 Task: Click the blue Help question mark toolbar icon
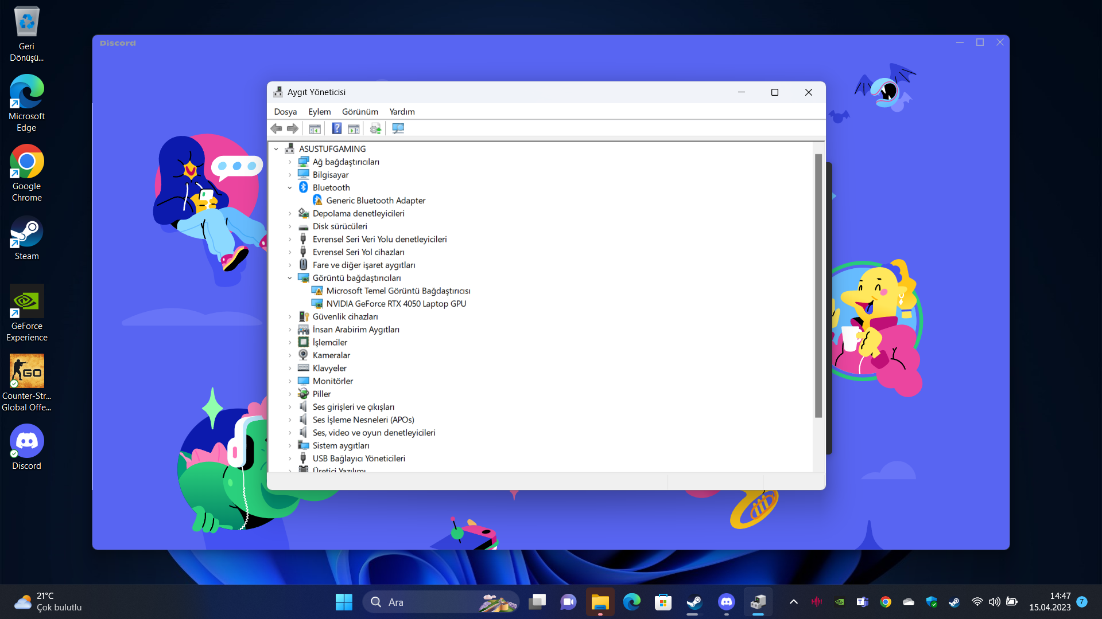[x=337, y=128]
